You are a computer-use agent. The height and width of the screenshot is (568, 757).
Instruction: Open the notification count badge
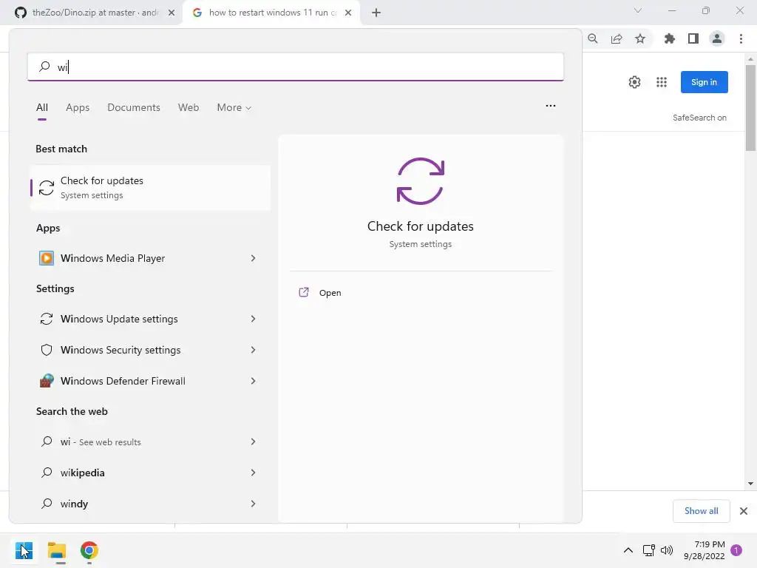[x=736, y=550]
